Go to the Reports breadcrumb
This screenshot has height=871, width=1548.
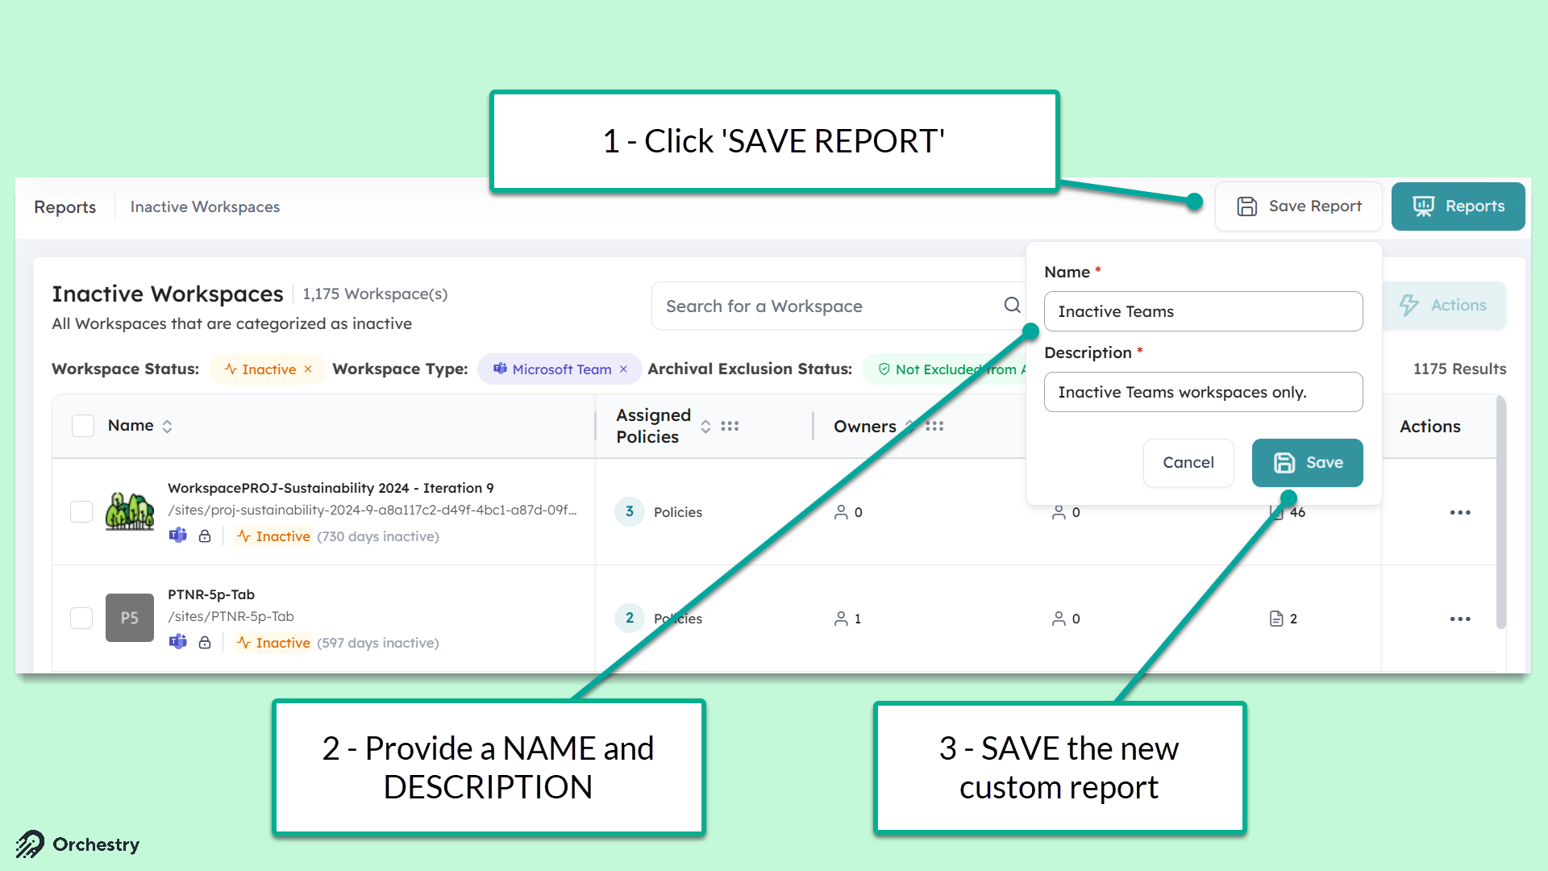[x=64, y=206]
